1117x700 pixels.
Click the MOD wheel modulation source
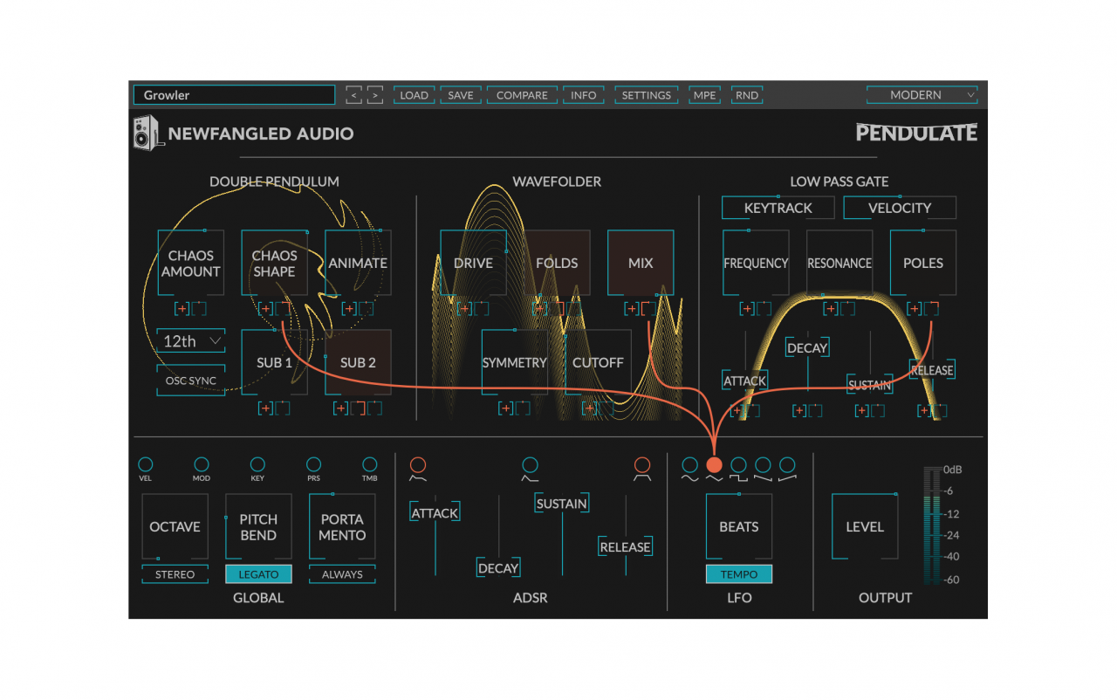point(202,464)
